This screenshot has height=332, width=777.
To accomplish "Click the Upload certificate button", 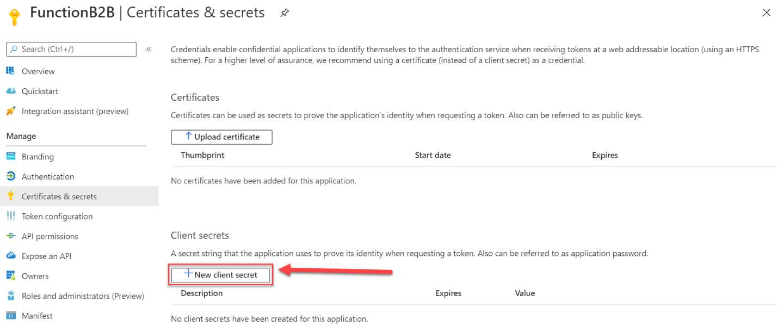I will point(221,137).
